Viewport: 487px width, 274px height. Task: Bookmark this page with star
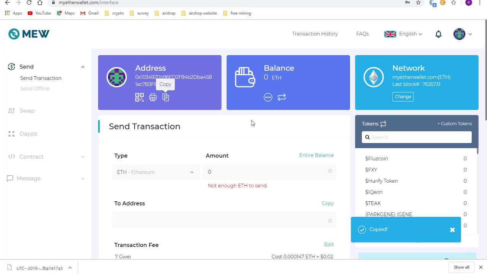(x=418, y=3)
